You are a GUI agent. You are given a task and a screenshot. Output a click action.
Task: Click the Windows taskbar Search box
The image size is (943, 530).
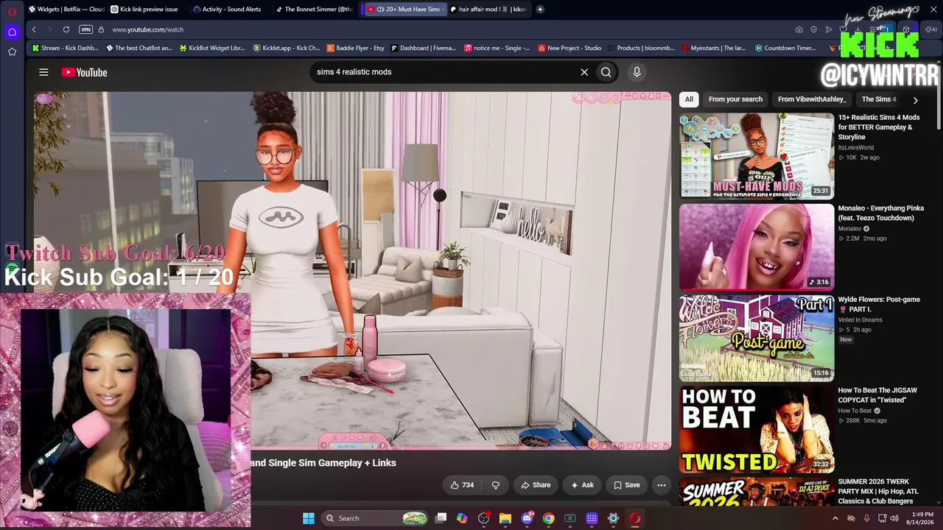click(376, 518)
